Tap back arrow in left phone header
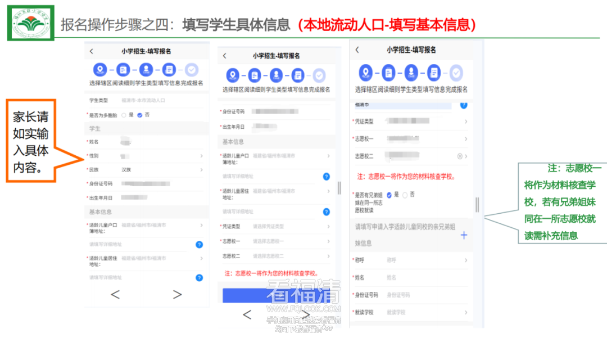Image resolution: width=607 pixels, height=342 pixels. (92, 51)
